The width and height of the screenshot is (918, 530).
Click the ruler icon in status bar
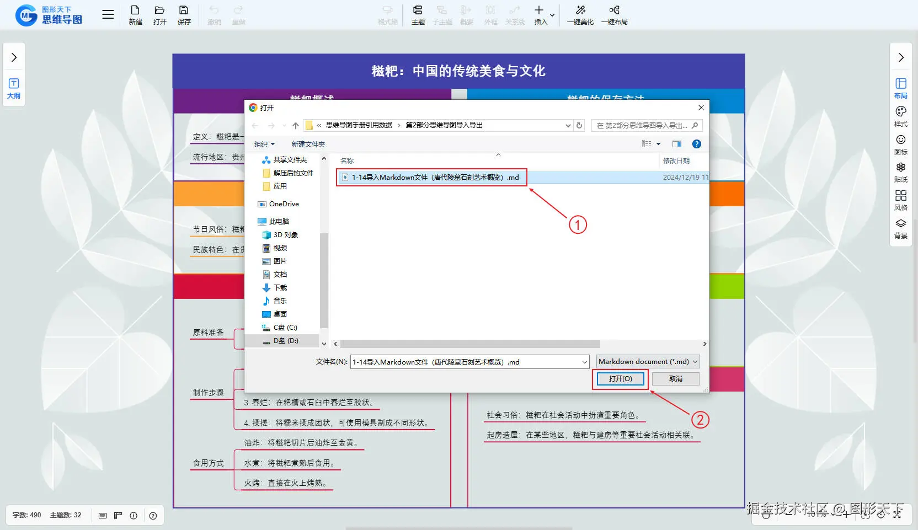click(118, 515)
